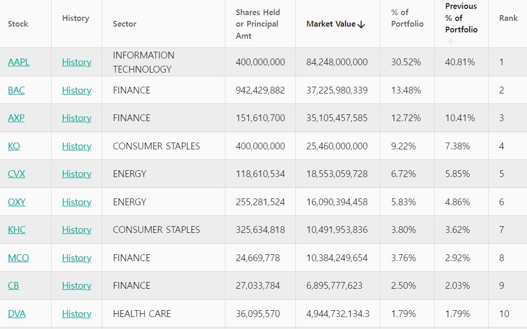View History for the KHC row
This screenshot has width=527, height=329.
pyautogui.click(x=77, y=230)
